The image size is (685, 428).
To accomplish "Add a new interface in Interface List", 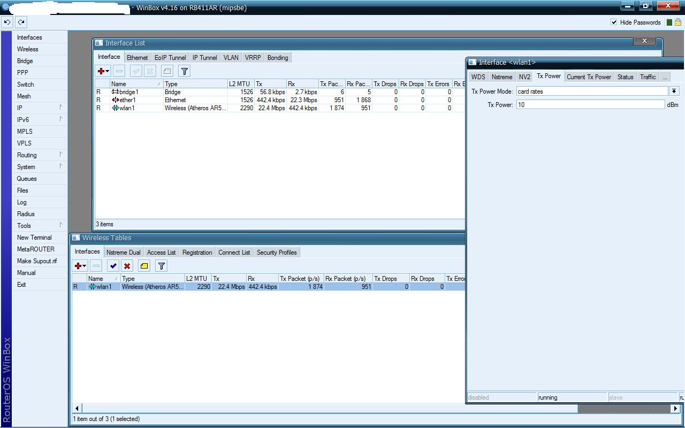I will click(x=103, y=71).
